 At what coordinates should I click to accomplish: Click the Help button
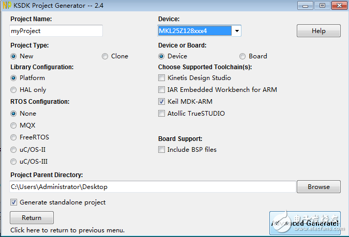(318, 30)
